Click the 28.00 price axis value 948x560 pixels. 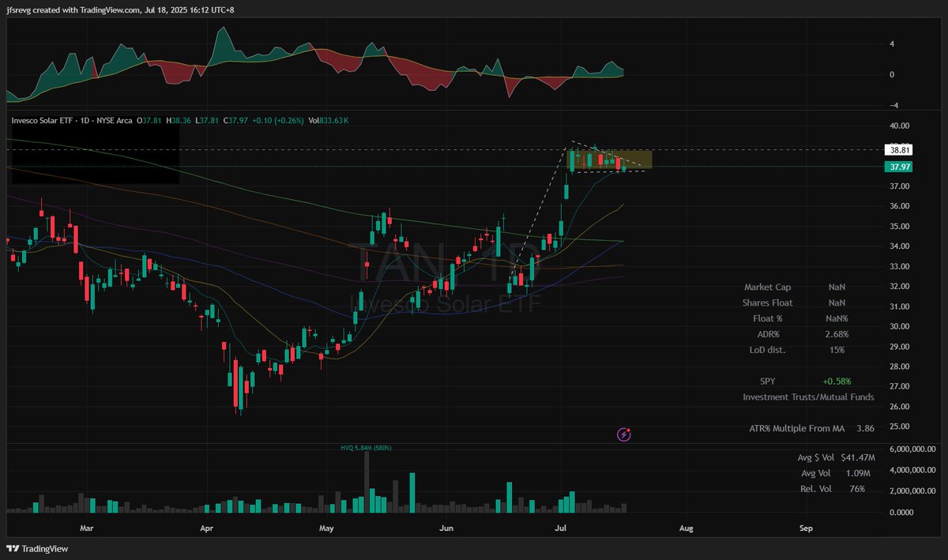click(x=900, y=366)
